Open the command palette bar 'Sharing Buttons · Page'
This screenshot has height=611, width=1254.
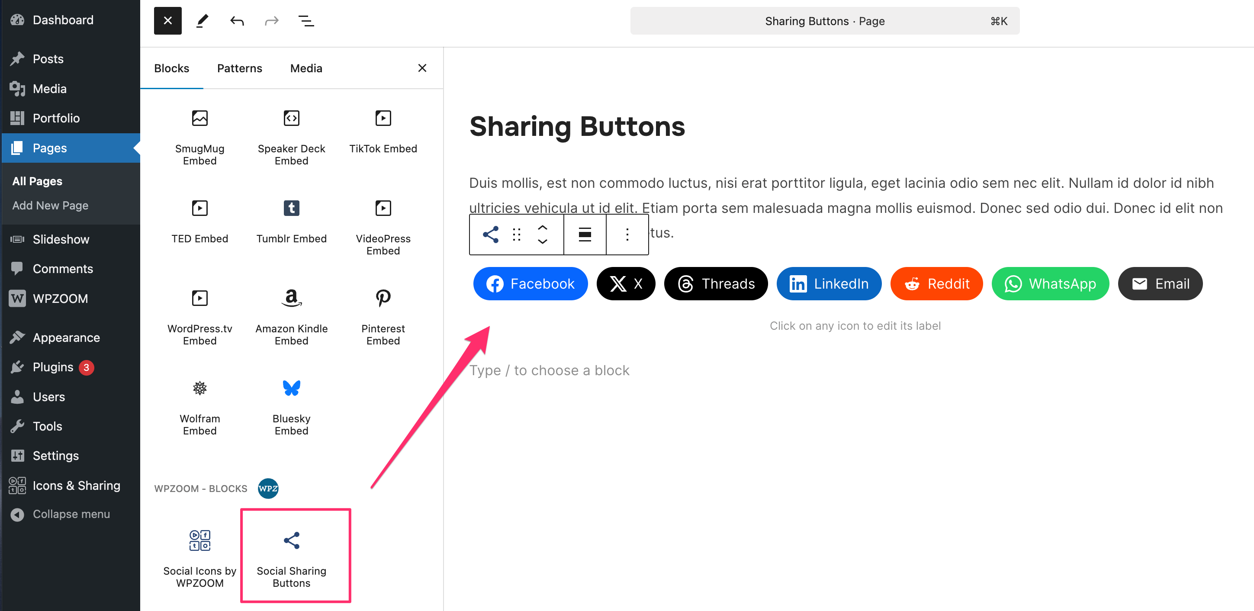click(825, 21)
